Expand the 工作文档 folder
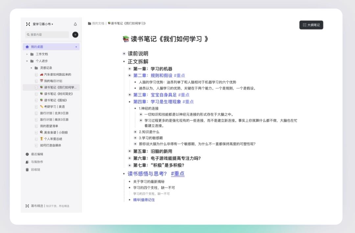The image size is (355, 233). point(27,54)
